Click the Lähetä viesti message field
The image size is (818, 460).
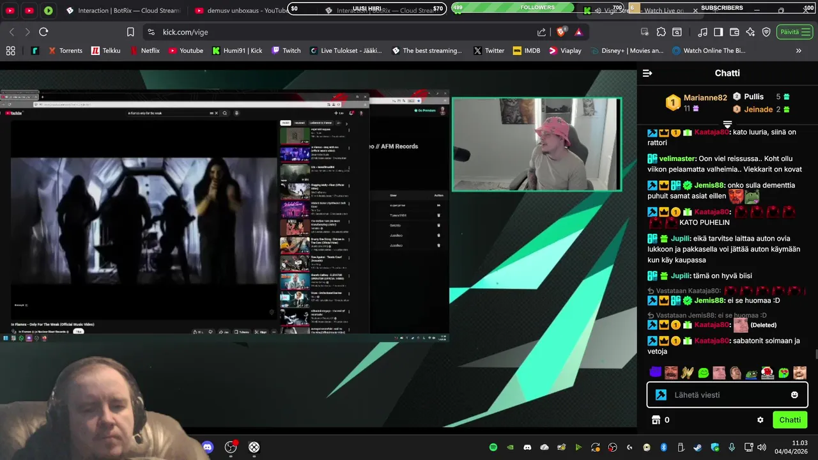pyautogui.click(x=727, y=395)
